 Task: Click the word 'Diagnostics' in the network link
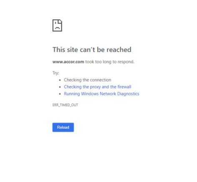coord(128,94)
